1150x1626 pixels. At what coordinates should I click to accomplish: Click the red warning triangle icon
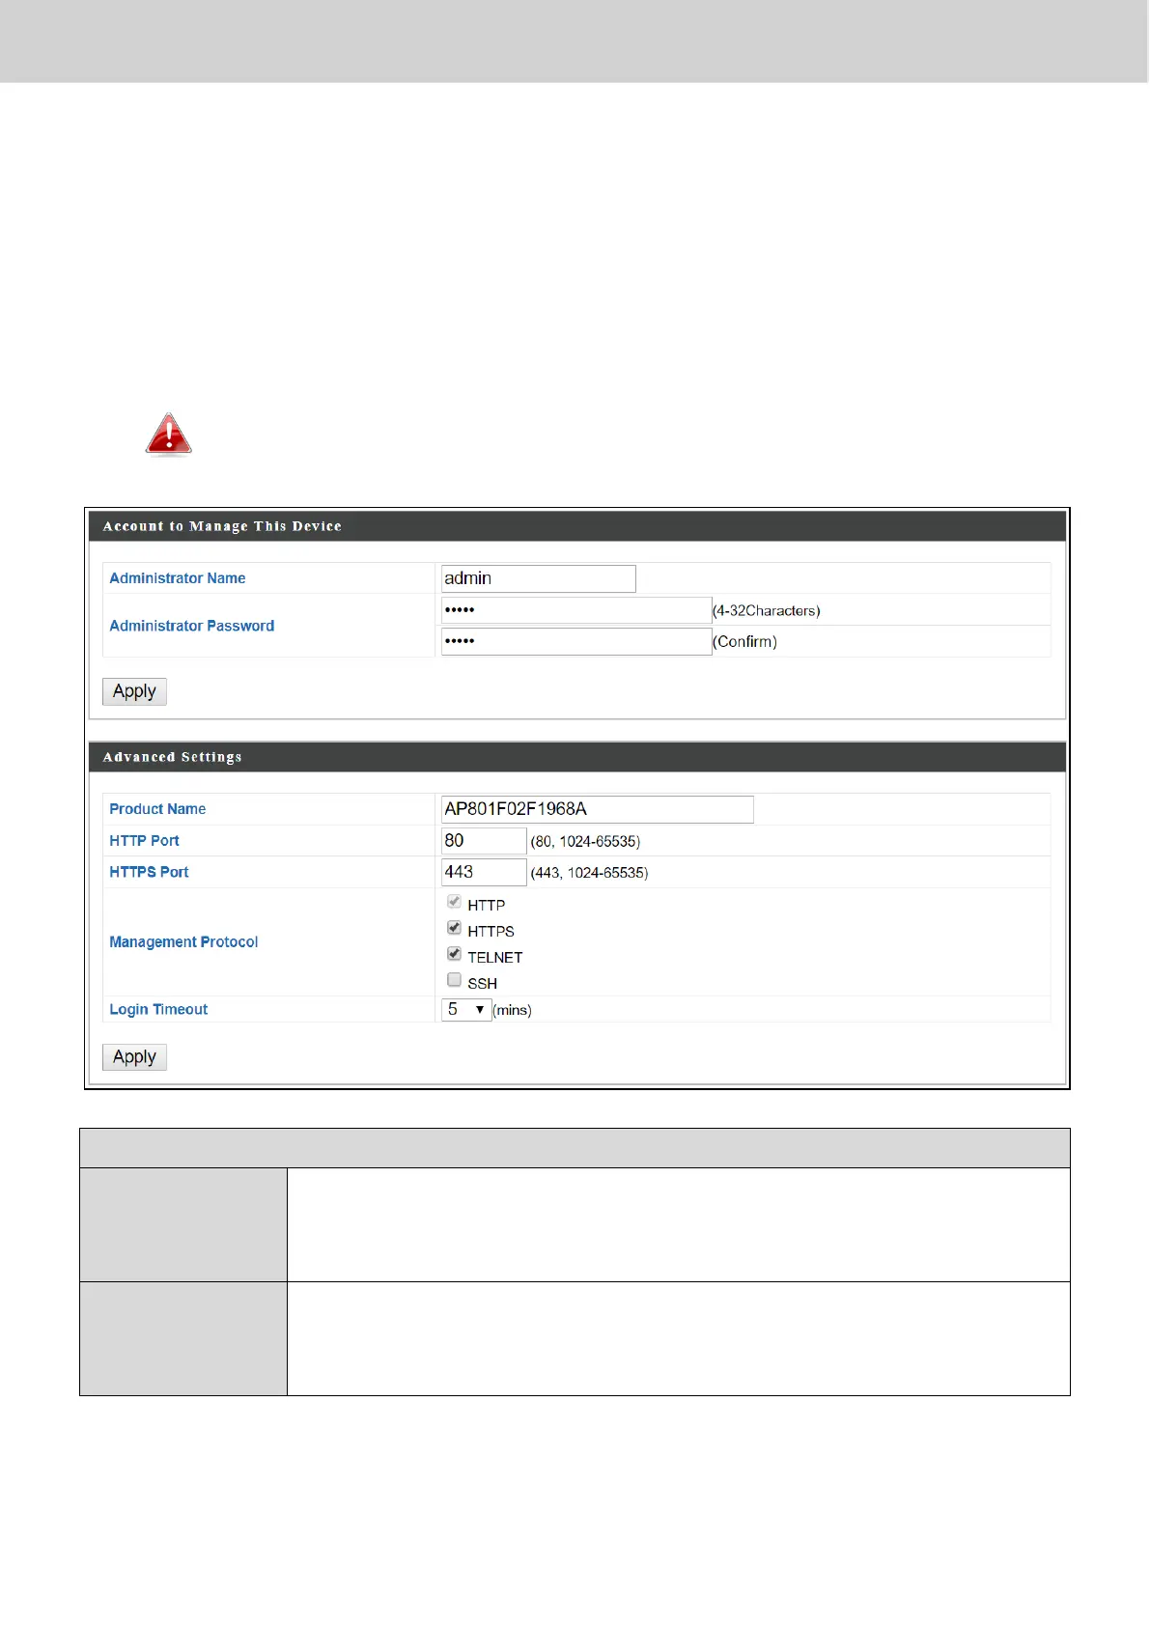tap(169, 434)
